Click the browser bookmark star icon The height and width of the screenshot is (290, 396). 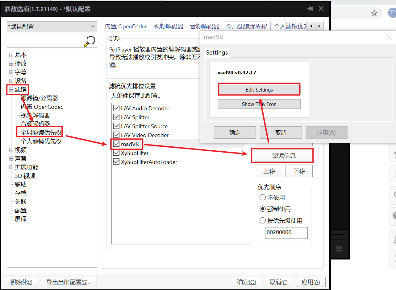[x=374, y=13]
